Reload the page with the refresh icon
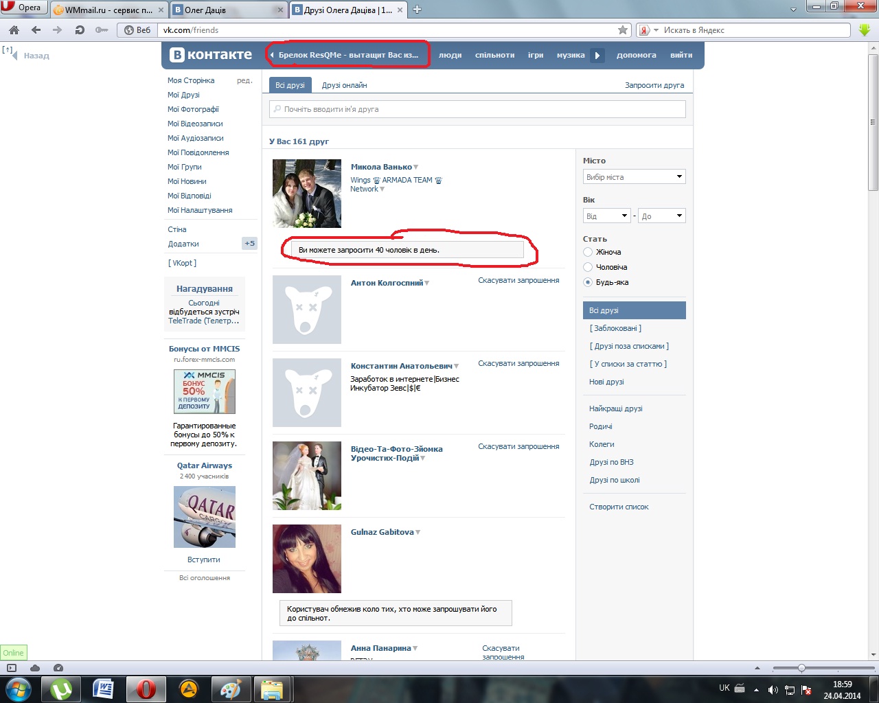The width and height of the screenshot is (879, 703). pos(80,30)
